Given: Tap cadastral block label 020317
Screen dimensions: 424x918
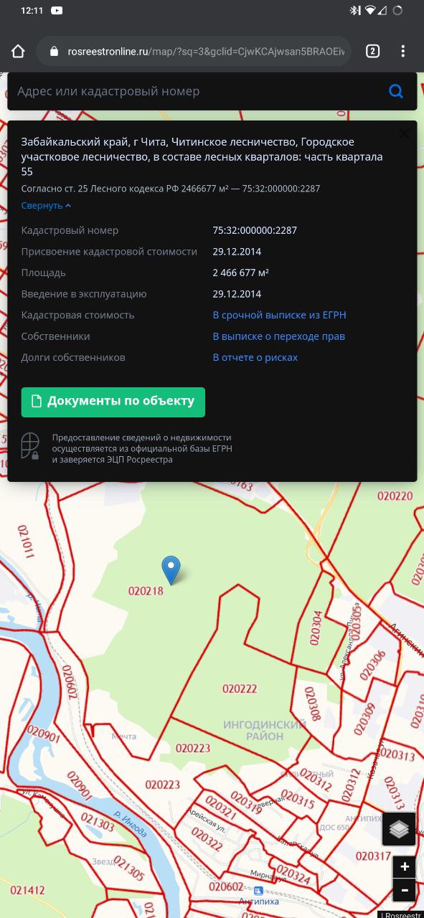Looking at the screenshot, I should [x=373, y=856].
